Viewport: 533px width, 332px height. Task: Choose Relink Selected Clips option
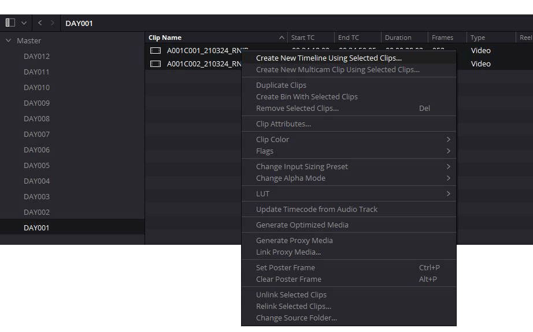tap(293, 306)
